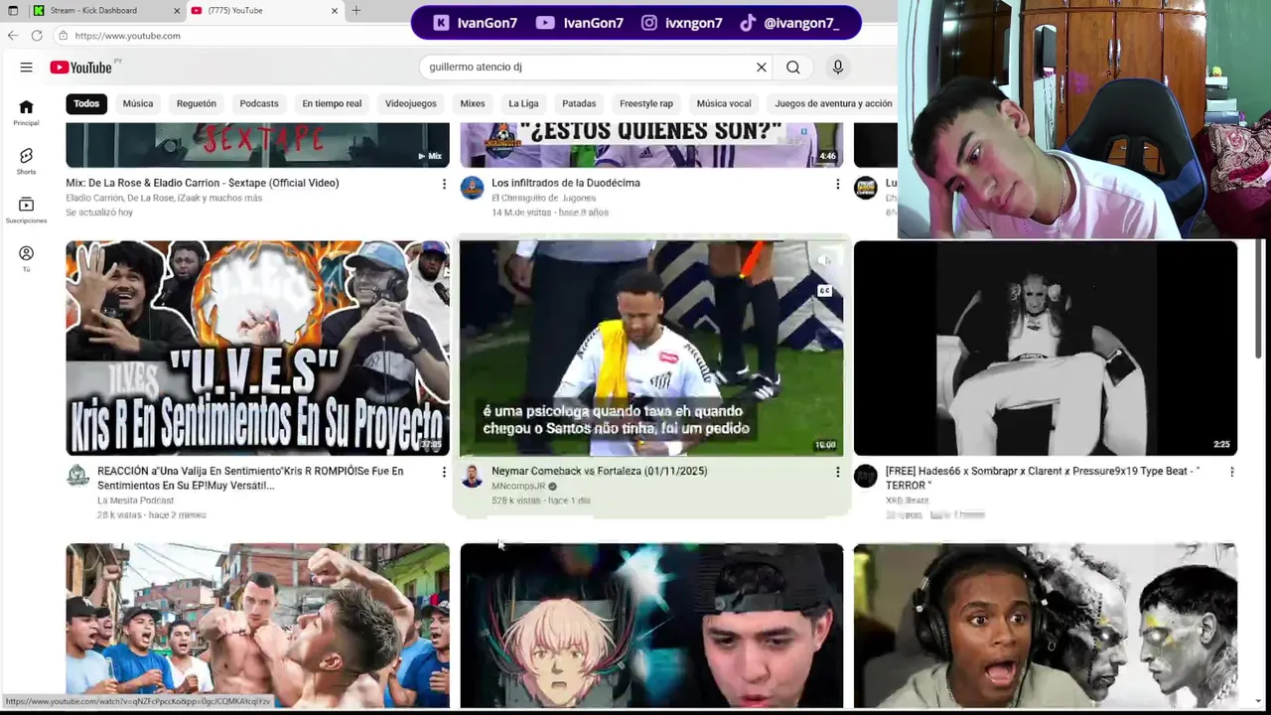
Task: Toggle subtitles on Neymar video preview
Action: pos(824,291)
